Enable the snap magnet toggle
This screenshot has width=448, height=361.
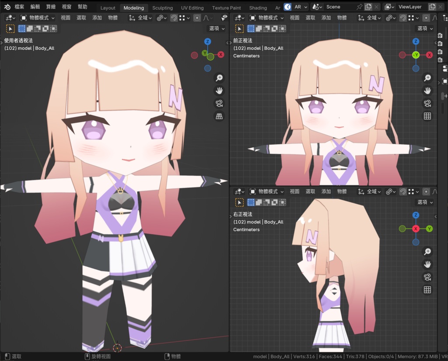point(174,17)
